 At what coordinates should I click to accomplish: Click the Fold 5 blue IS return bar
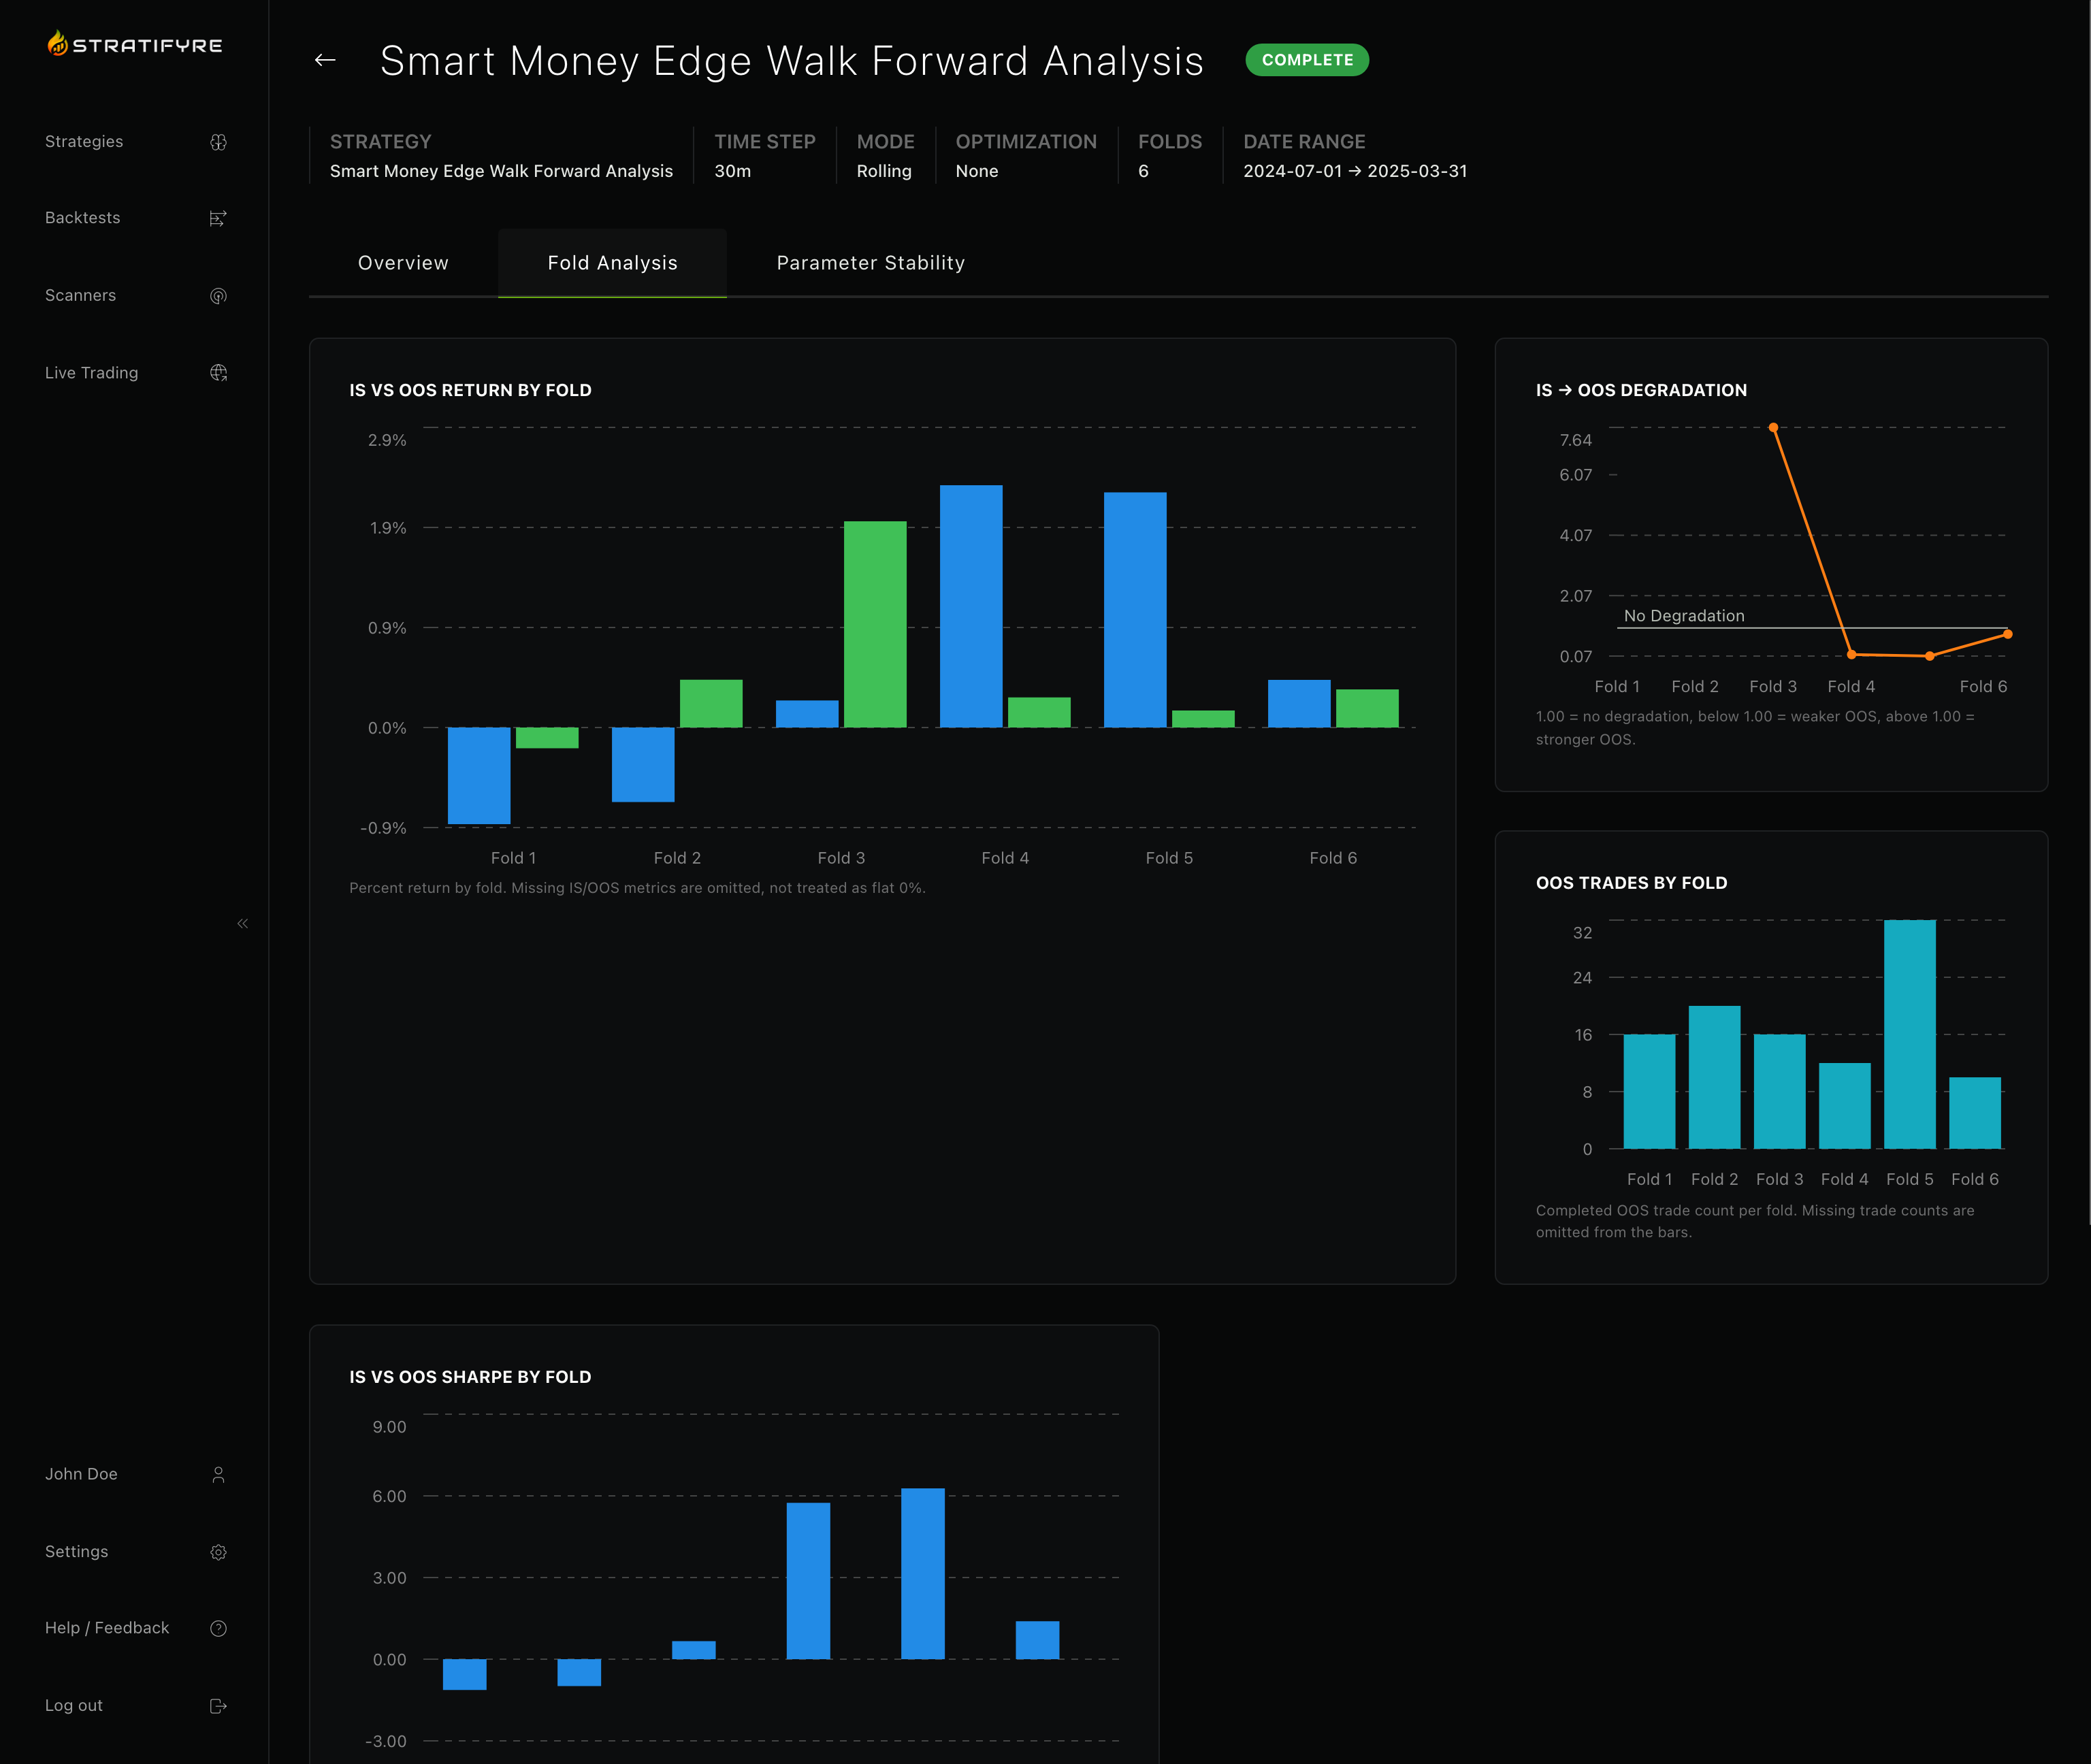click(1135, 610)
